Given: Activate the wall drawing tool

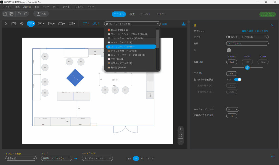Looking at the screenshot, I should [x=31, y=24].
